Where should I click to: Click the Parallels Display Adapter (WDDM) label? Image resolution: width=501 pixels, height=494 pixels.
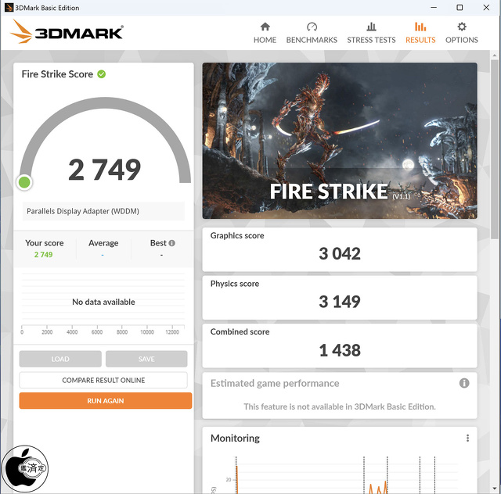83,211
